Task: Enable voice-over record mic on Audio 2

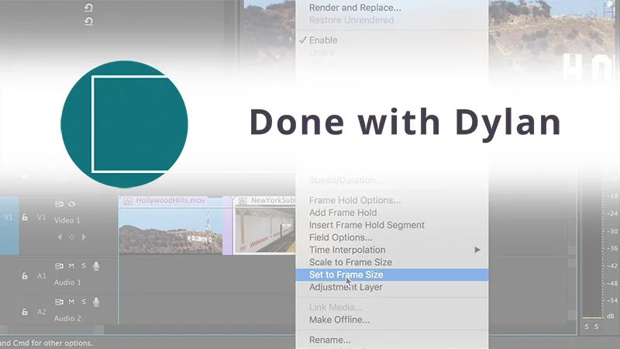Action: pos(96,302)
